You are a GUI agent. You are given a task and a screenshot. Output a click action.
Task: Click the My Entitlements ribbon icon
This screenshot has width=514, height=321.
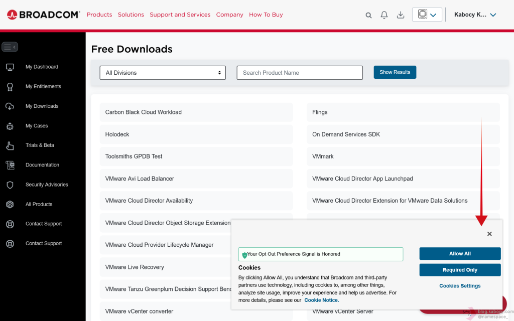(10, 87)
